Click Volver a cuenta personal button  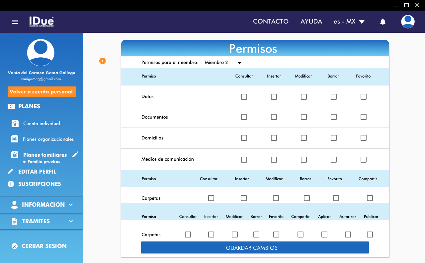[42, 92]
